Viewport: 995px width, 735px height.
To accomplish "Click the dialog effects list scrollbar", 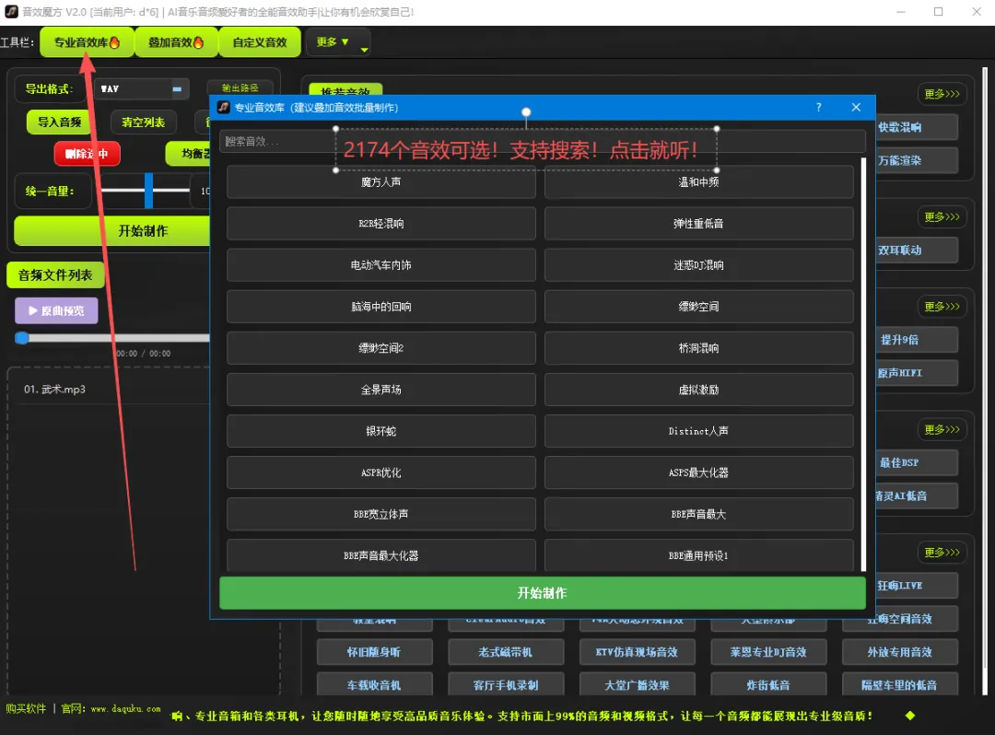I will point(863,365).
